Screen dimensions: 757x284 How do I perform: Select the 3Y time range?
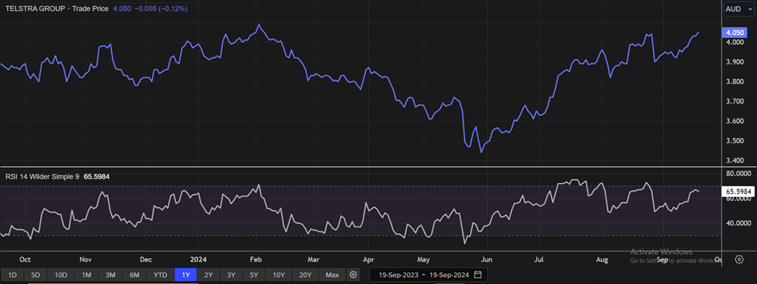[231, 275]
